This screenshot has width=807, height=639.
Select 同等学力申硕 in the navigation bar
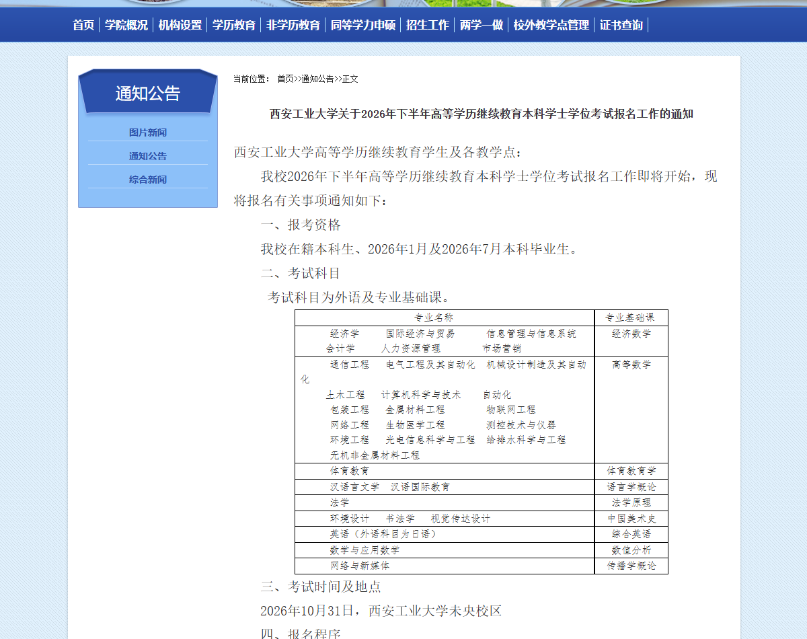tap(363, 25)
